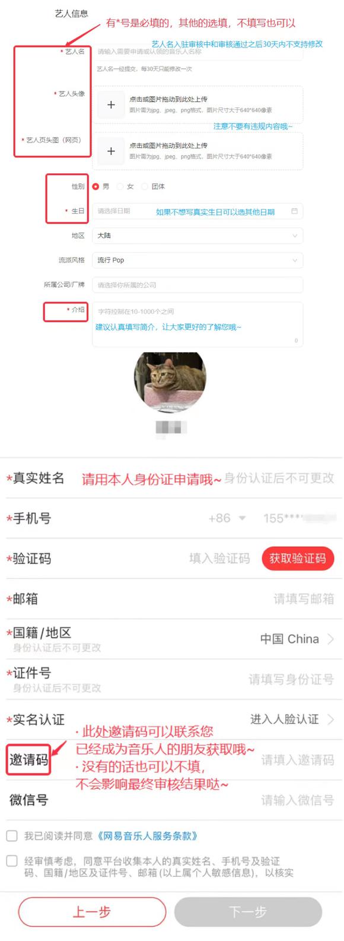The width and height of the screenshot is (344, 941).
Task: Check the 经审慎考虑 consent checkbox
Action: click(12, 860)
